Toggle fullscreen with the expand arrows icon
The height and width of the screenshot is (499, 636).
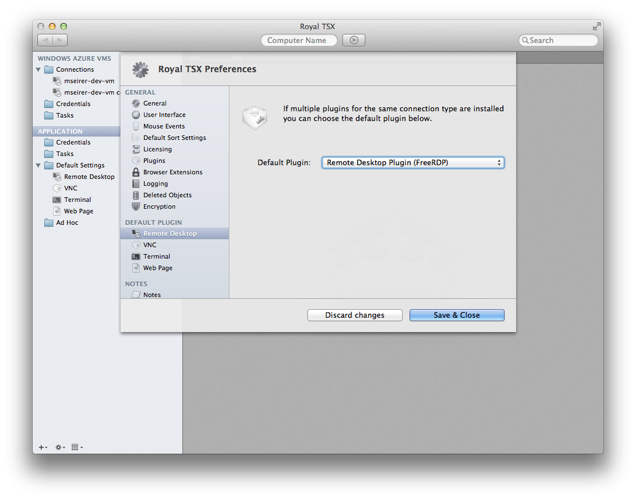[596, 27]
